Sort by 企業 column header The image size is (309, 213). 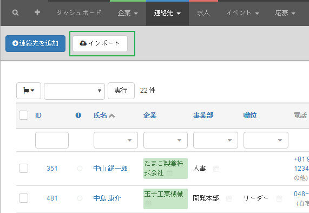point(150,115)
